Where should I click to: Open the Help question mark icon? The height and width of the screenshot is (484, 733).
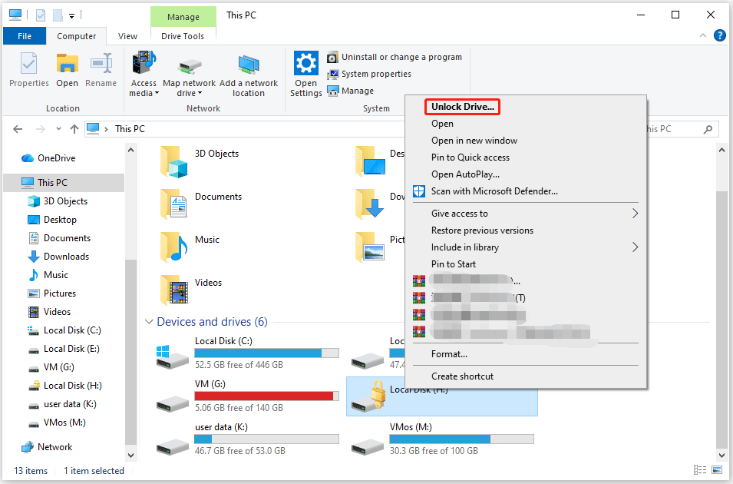719,35
